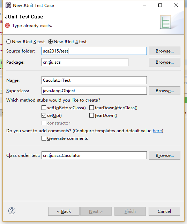The width and height of the screenshot is (187, 224).
Task: Click the disabled Next button
Action: coord(96,211)
